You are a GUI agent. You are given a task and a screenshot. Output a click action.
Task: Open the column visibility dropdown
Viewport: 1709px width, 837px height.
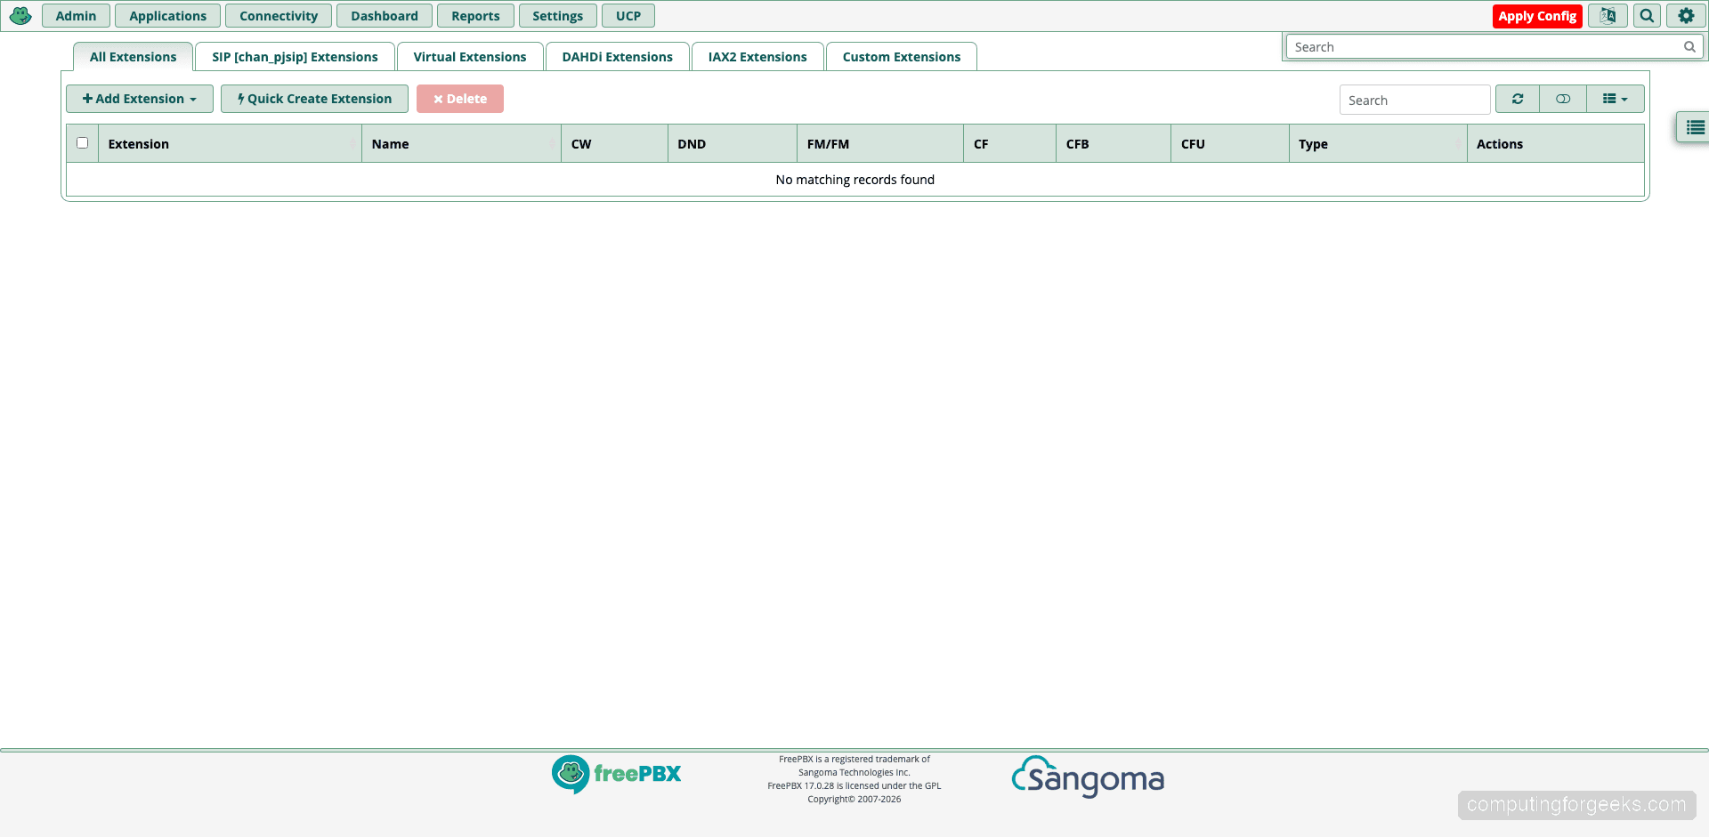point(1611,99)
